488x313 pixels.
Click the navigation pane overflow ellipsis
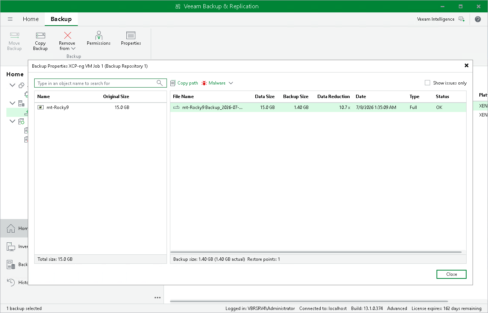coord(158,298)
